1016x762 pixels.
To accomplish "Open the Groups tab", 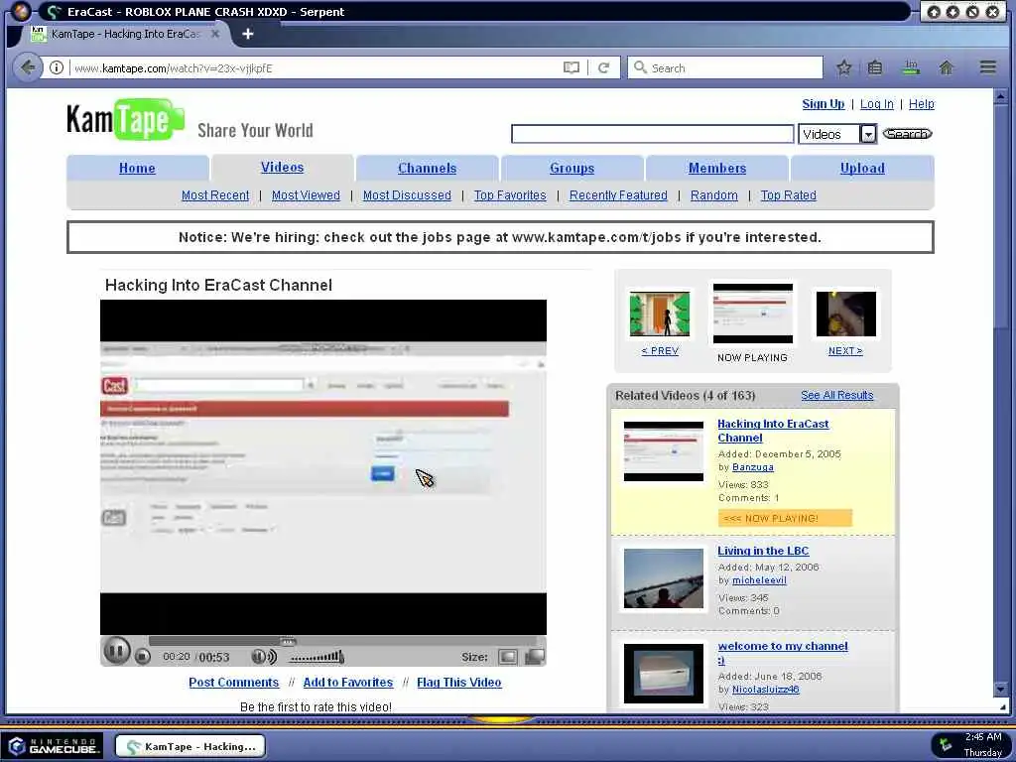I will pos(571,168).
